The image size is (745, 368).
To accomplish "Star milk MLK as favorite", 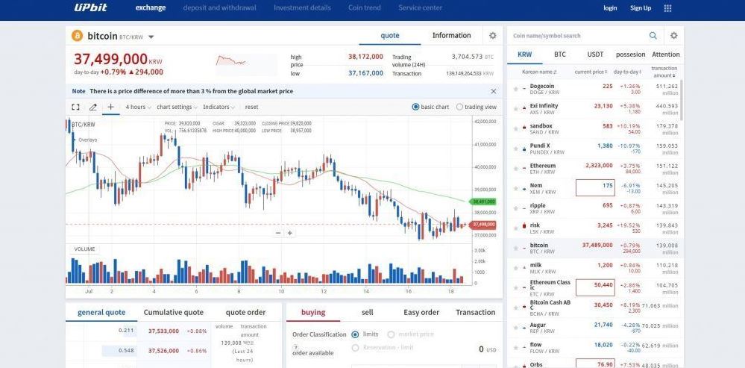I will tap(515, 268).
